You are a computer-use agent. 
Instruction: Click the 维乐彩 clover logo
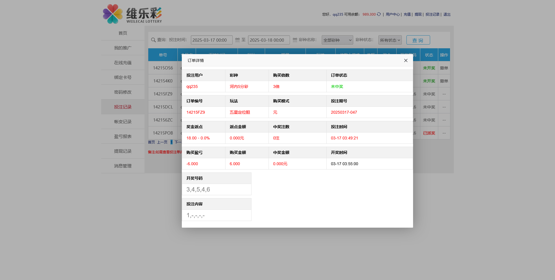[x=112, y=14]
